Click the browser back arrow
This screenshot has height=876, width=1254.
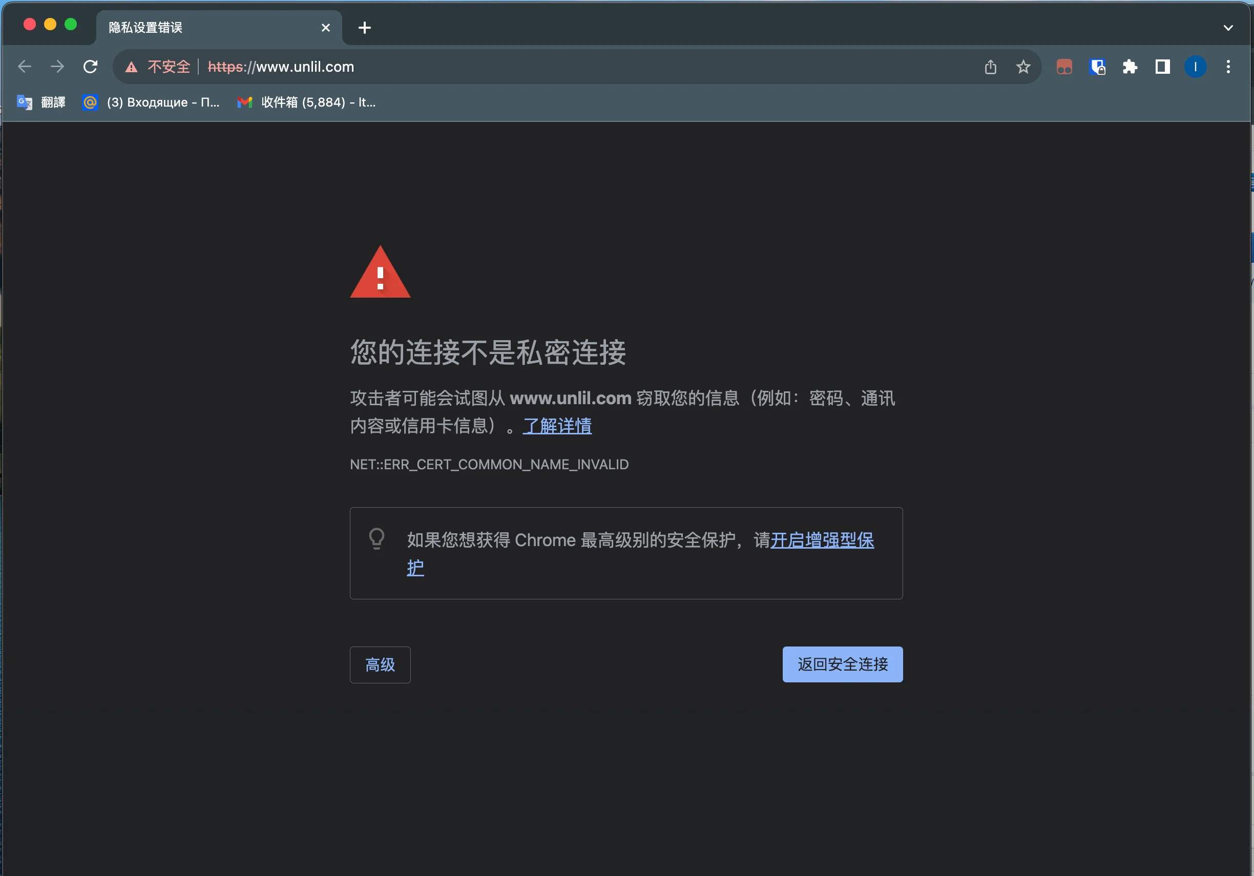(25, 67)
